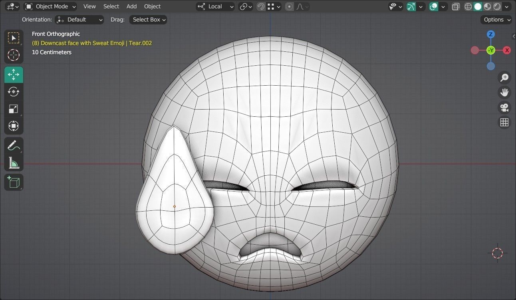Click the green -Y axis on gizmo

point(491,50)
